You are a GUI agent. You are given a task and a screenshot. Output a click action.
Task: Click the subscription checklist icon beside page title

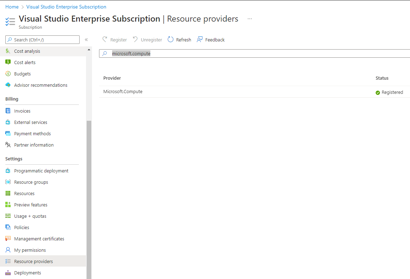click(x=10, y=22)
